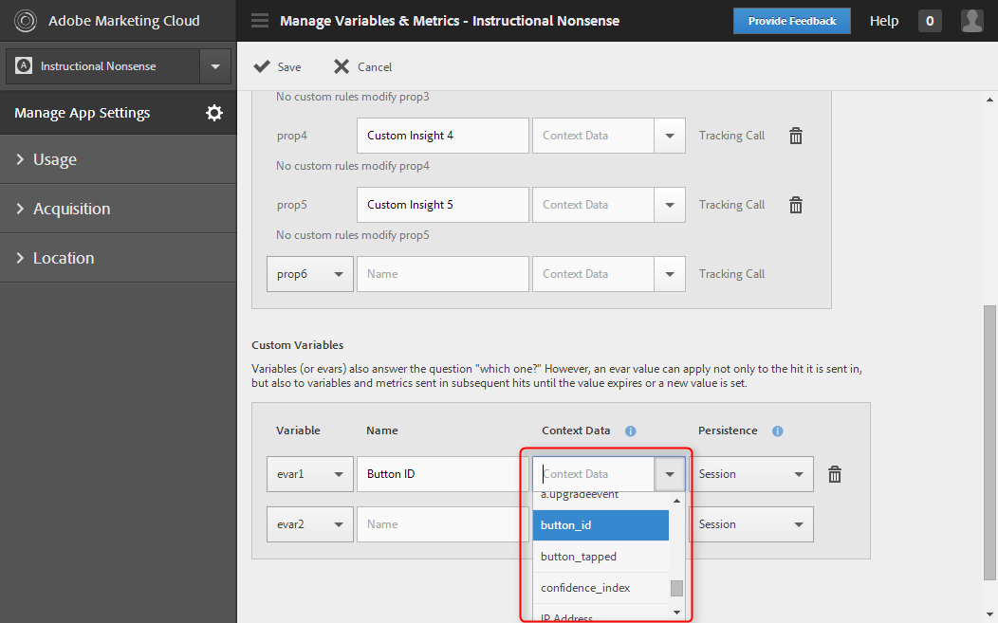Open the settings gear next to Manage App Settings
The width and height of the screenshot is (998, 623).
[214, 113]
